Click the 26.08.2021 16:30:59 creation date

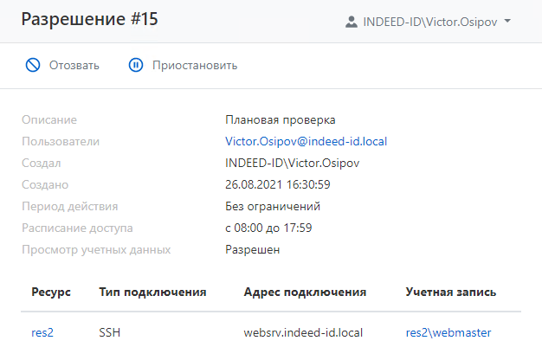pyautogui.click(x=278, y=184)
